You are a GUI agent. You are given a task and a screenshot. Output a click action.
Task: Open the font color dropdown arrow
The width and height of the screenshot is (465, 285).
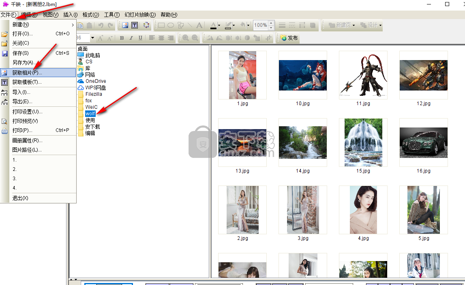pyautogui.click(x=219, y=26)
